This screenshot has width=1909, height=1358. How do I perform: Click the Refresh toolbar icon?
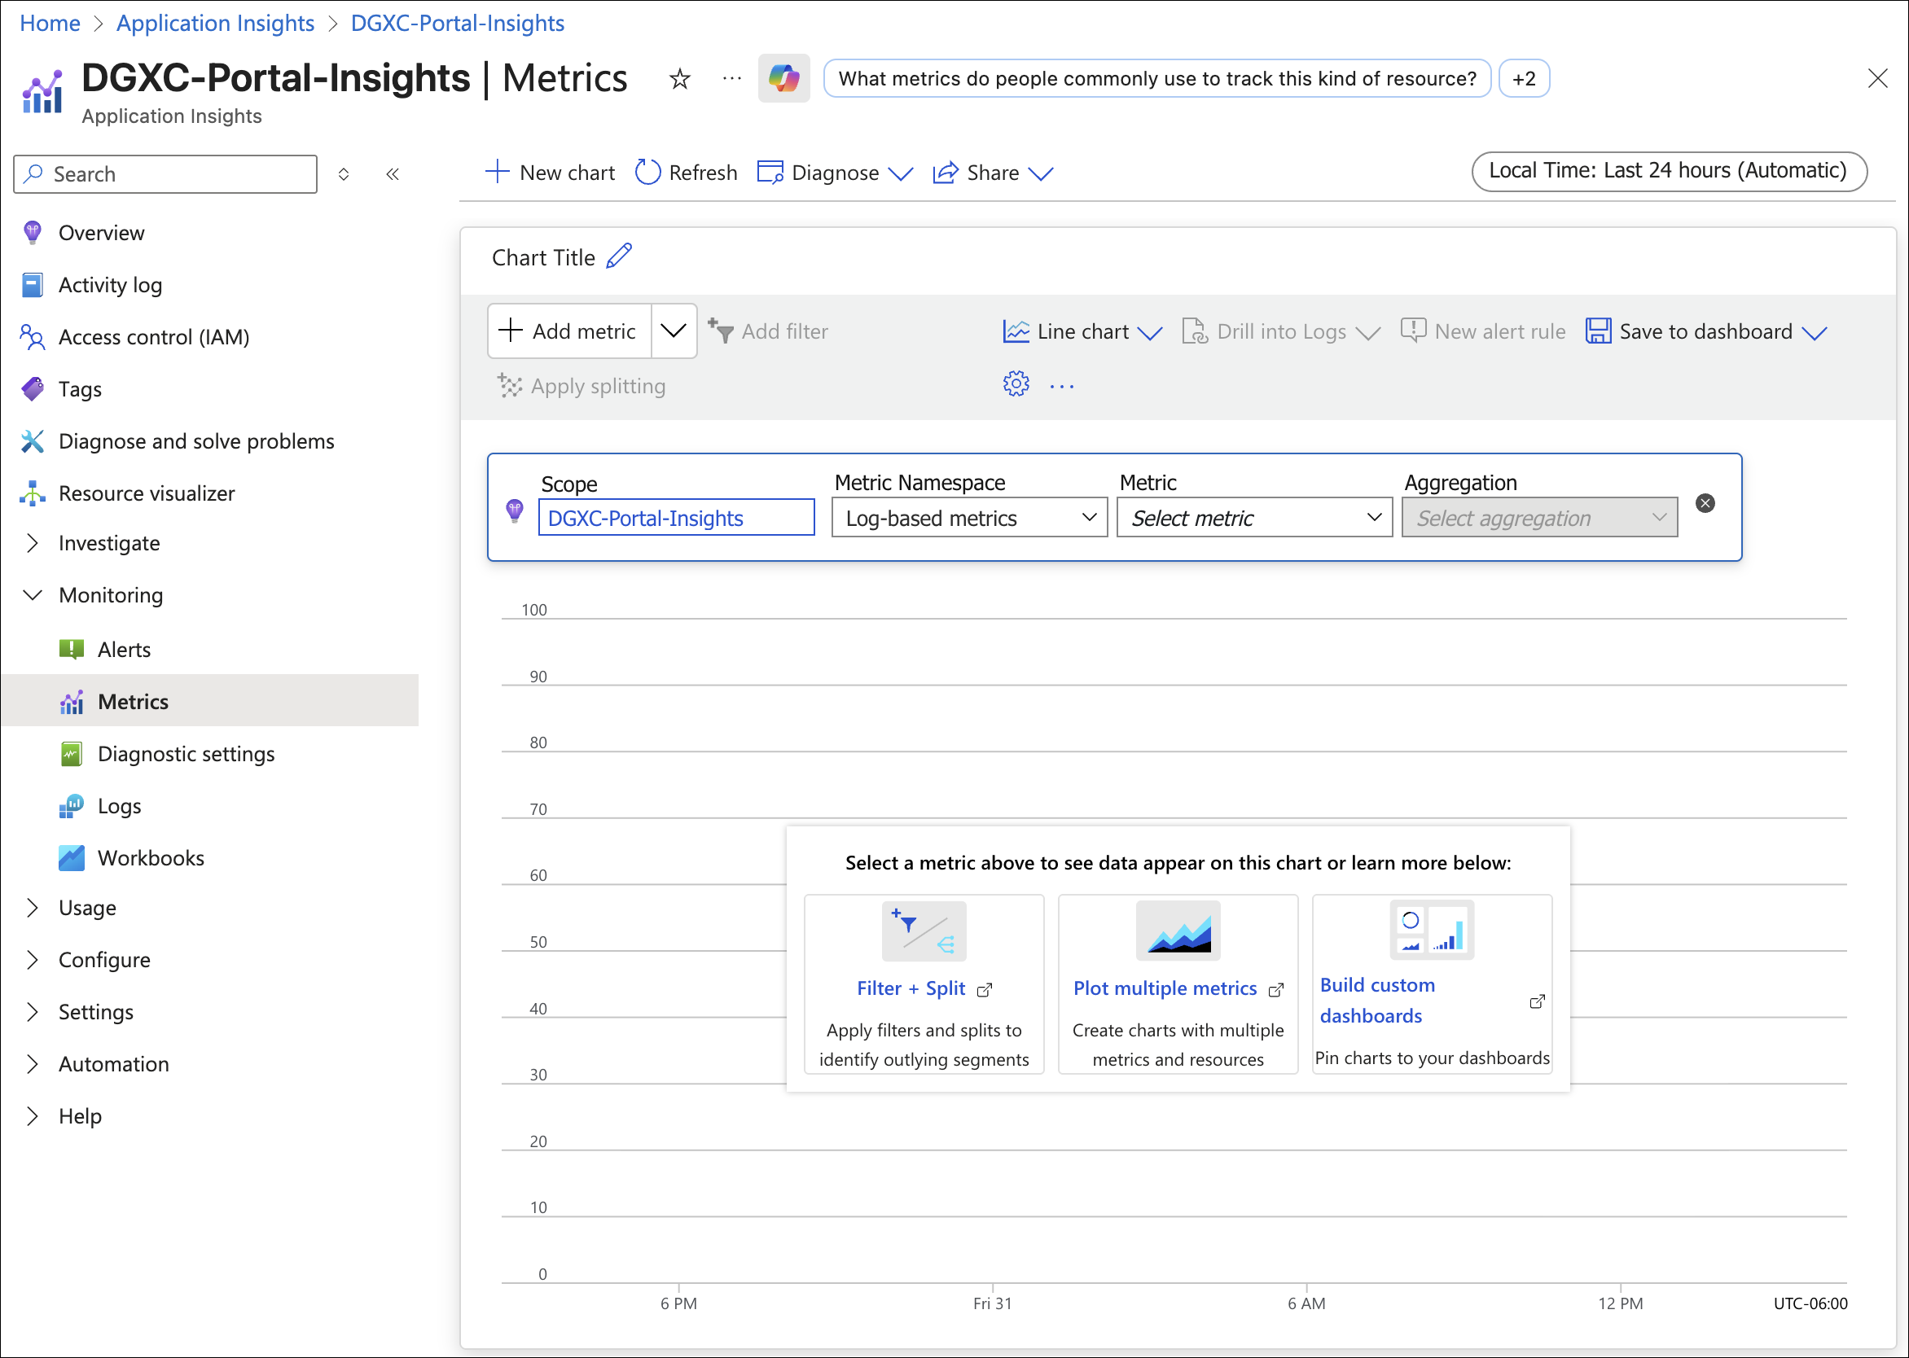click(x=647, y=173)
